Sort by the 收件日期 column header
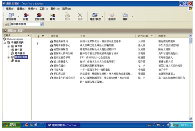 click(x=145, y=36)
